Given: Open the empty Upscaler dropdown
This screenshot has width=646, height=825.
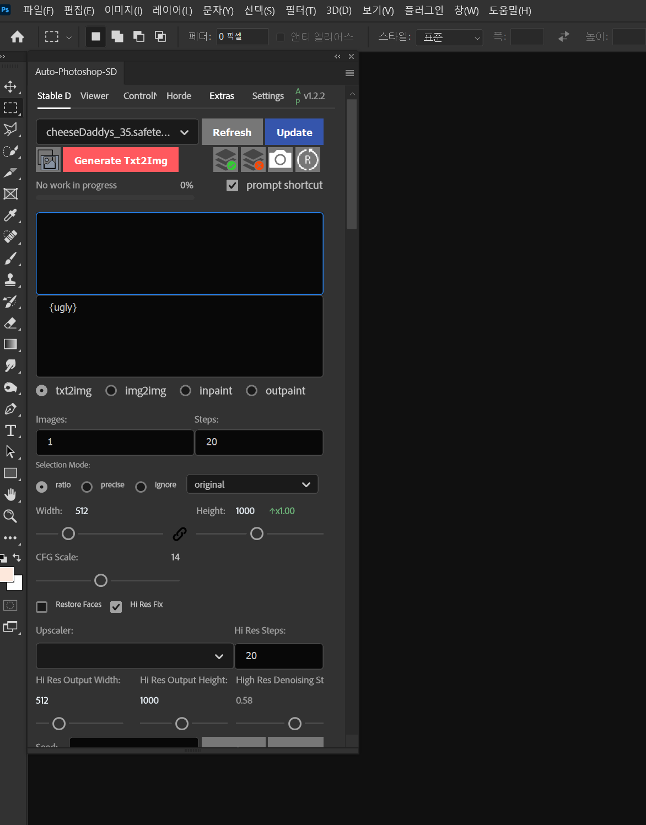Looking at the screenshot, I should click(134, 656).
